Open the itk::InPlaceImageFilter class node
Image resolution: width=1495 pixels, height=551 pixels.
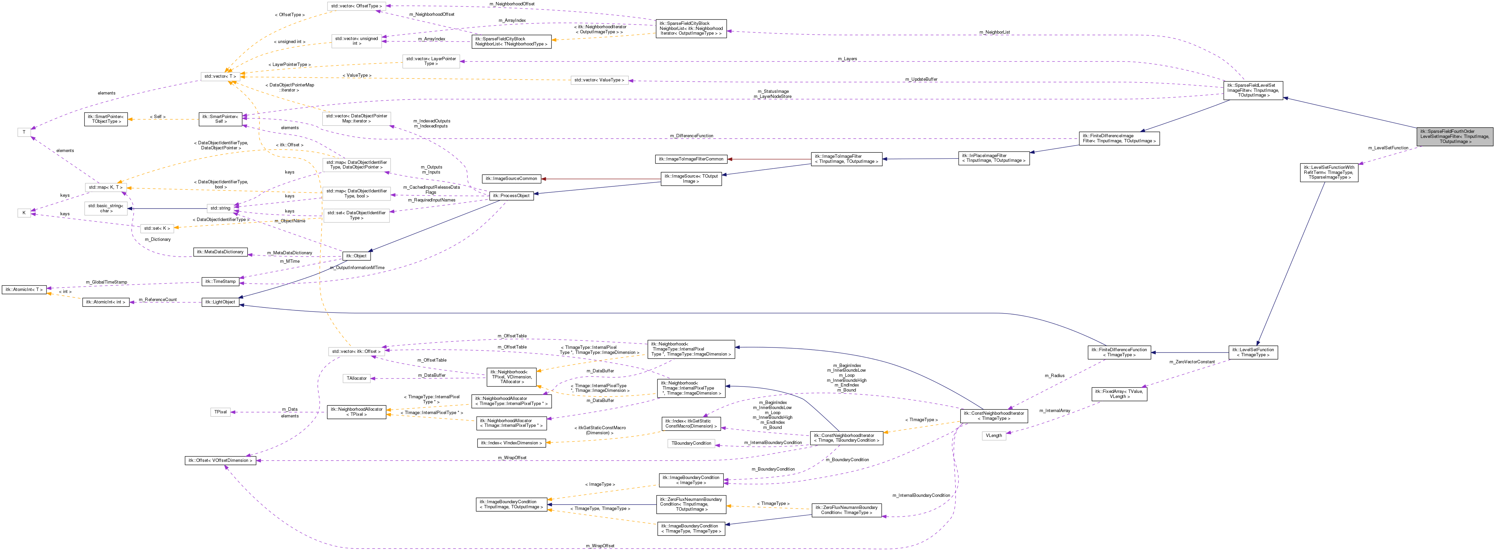[994, 158]
